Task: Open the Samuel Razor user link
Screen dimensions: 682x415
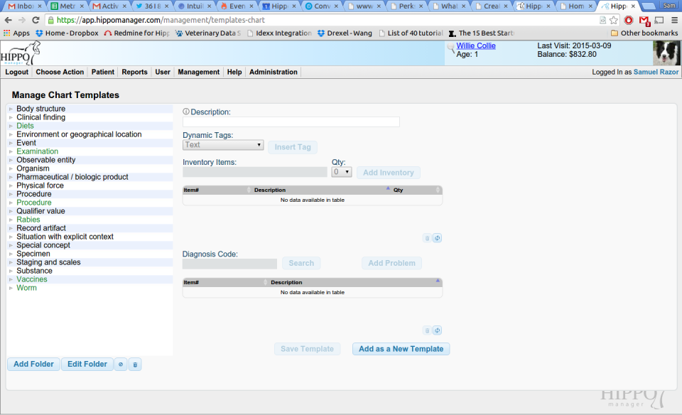Action: [x=656, y=72]
